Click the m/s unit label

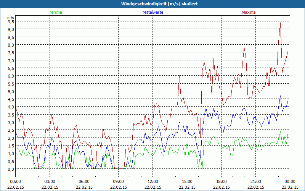11,18
